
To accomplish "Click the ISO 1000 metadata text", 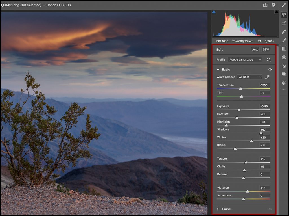I will tap(222, 41).
